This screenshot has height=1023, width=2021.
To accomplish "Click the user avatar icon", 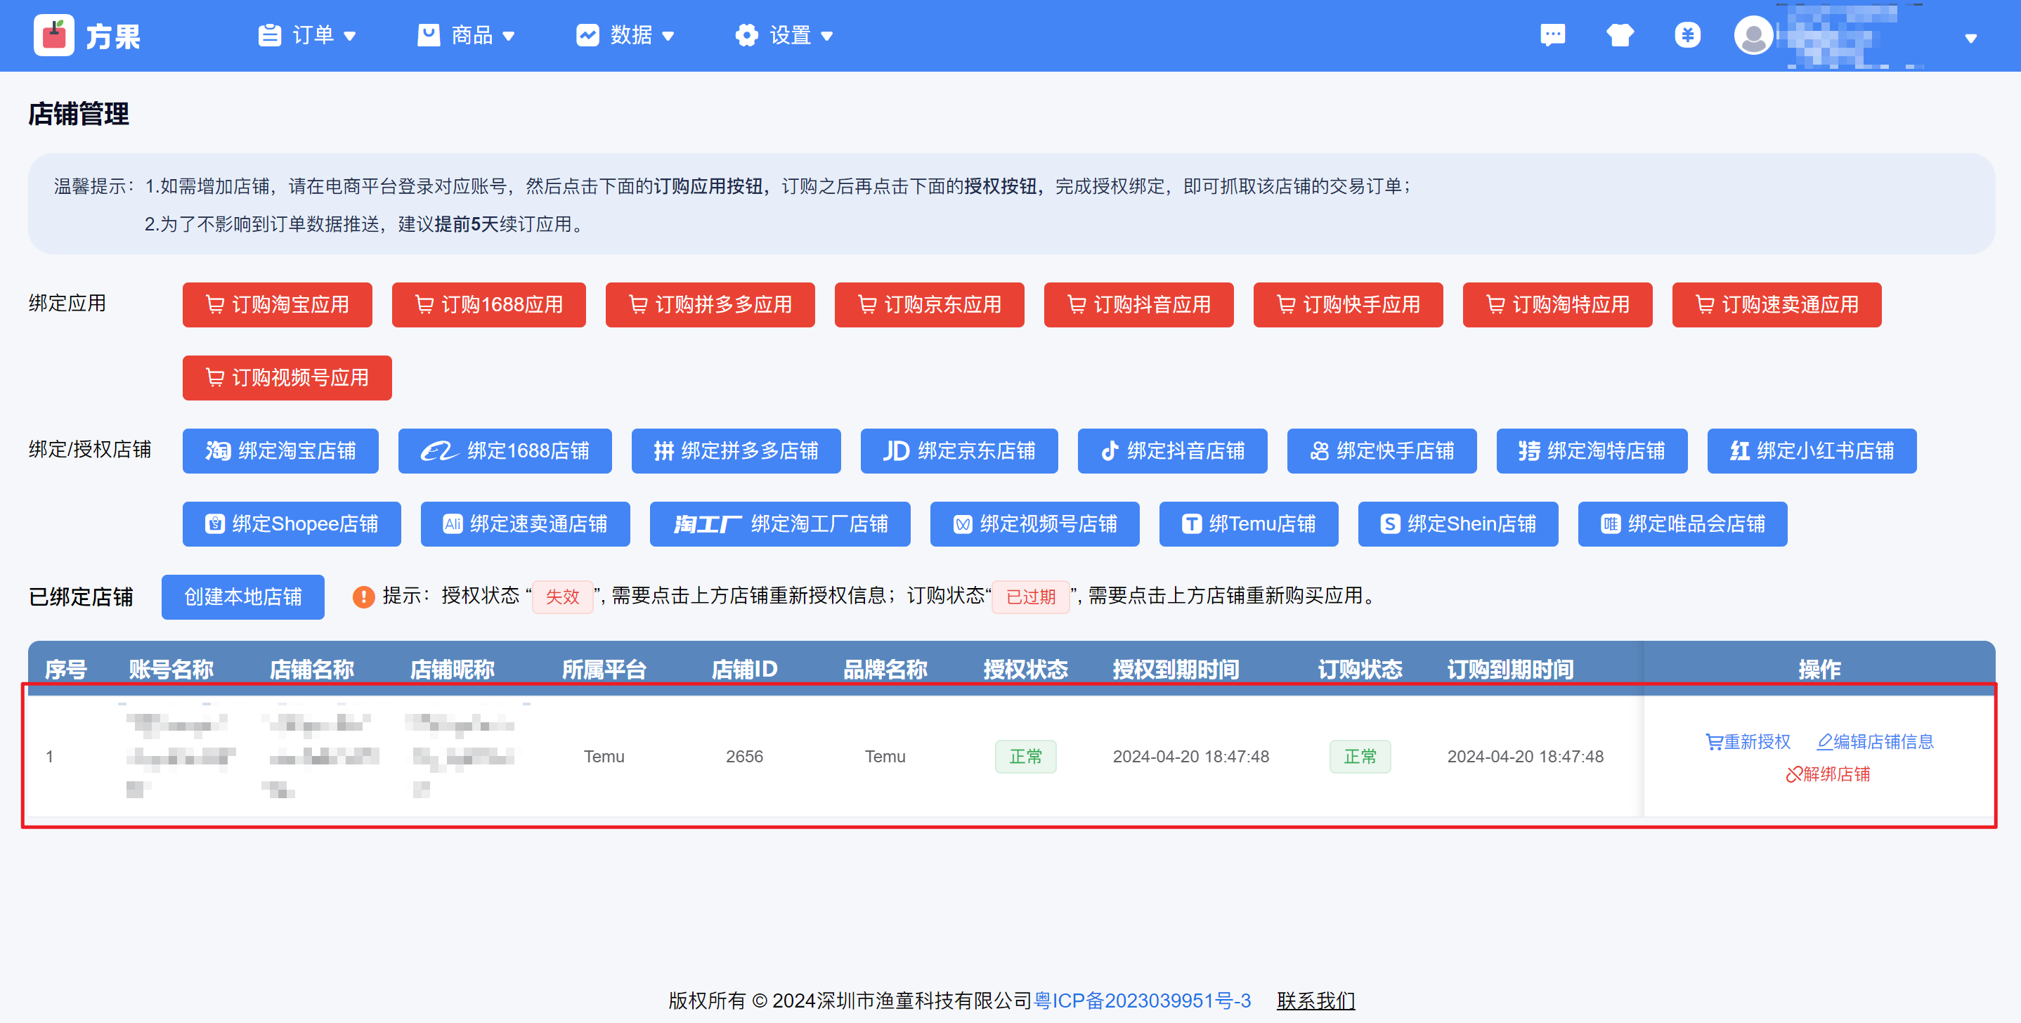I will pyautogui.click(x=1753, y=36).
